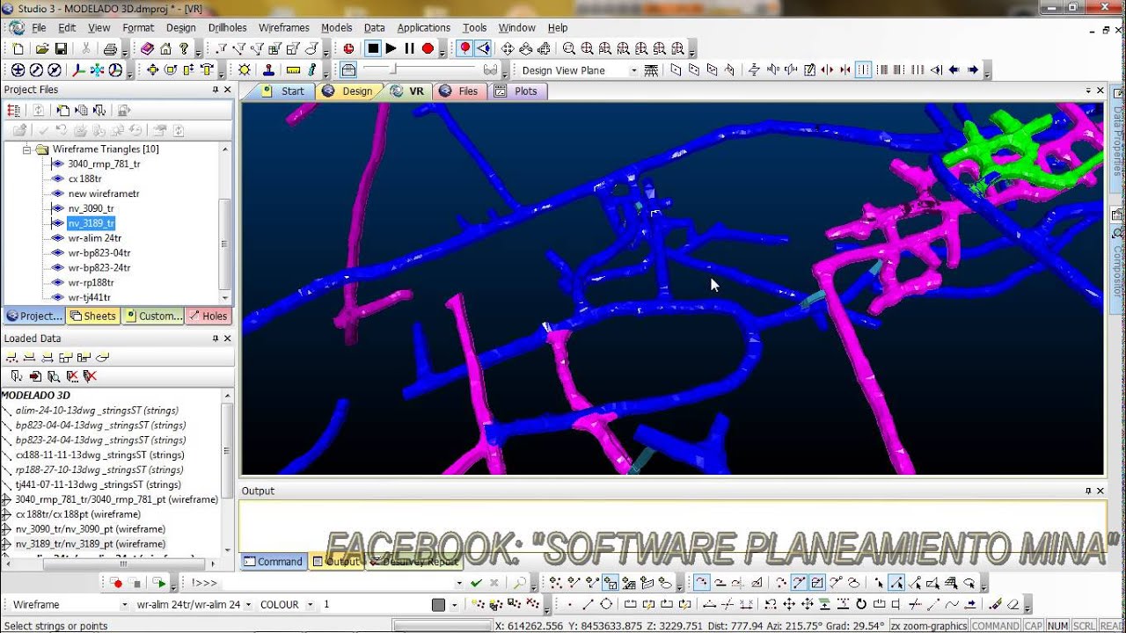1126x633 pixels.
Task: Click the lighting sun icon
Action: pos(245,69)
